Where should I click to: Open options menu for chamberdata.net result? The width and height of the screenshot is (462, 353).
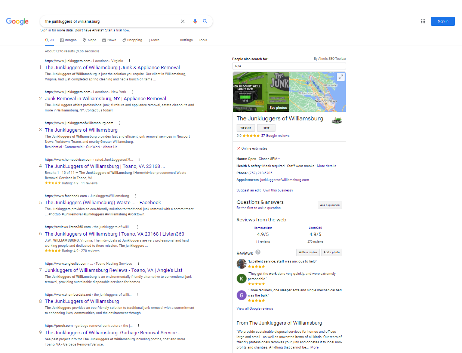(x=138, y=294)
